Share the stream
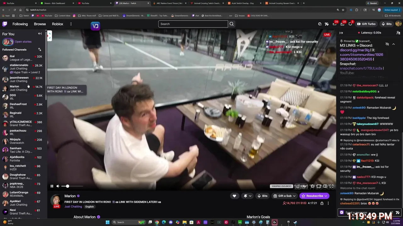Image resolution: width=403 pixels, height=226 pixels. (322, 203)
